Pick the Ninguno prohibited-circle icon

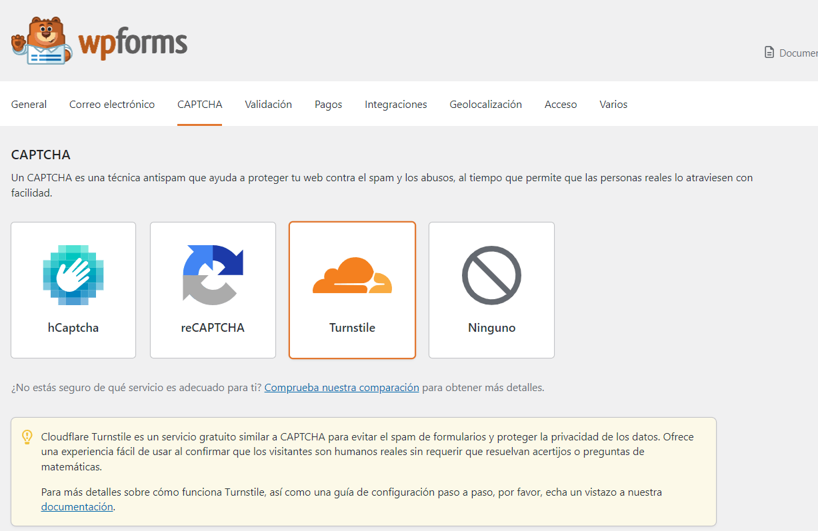tap(491, 274)
